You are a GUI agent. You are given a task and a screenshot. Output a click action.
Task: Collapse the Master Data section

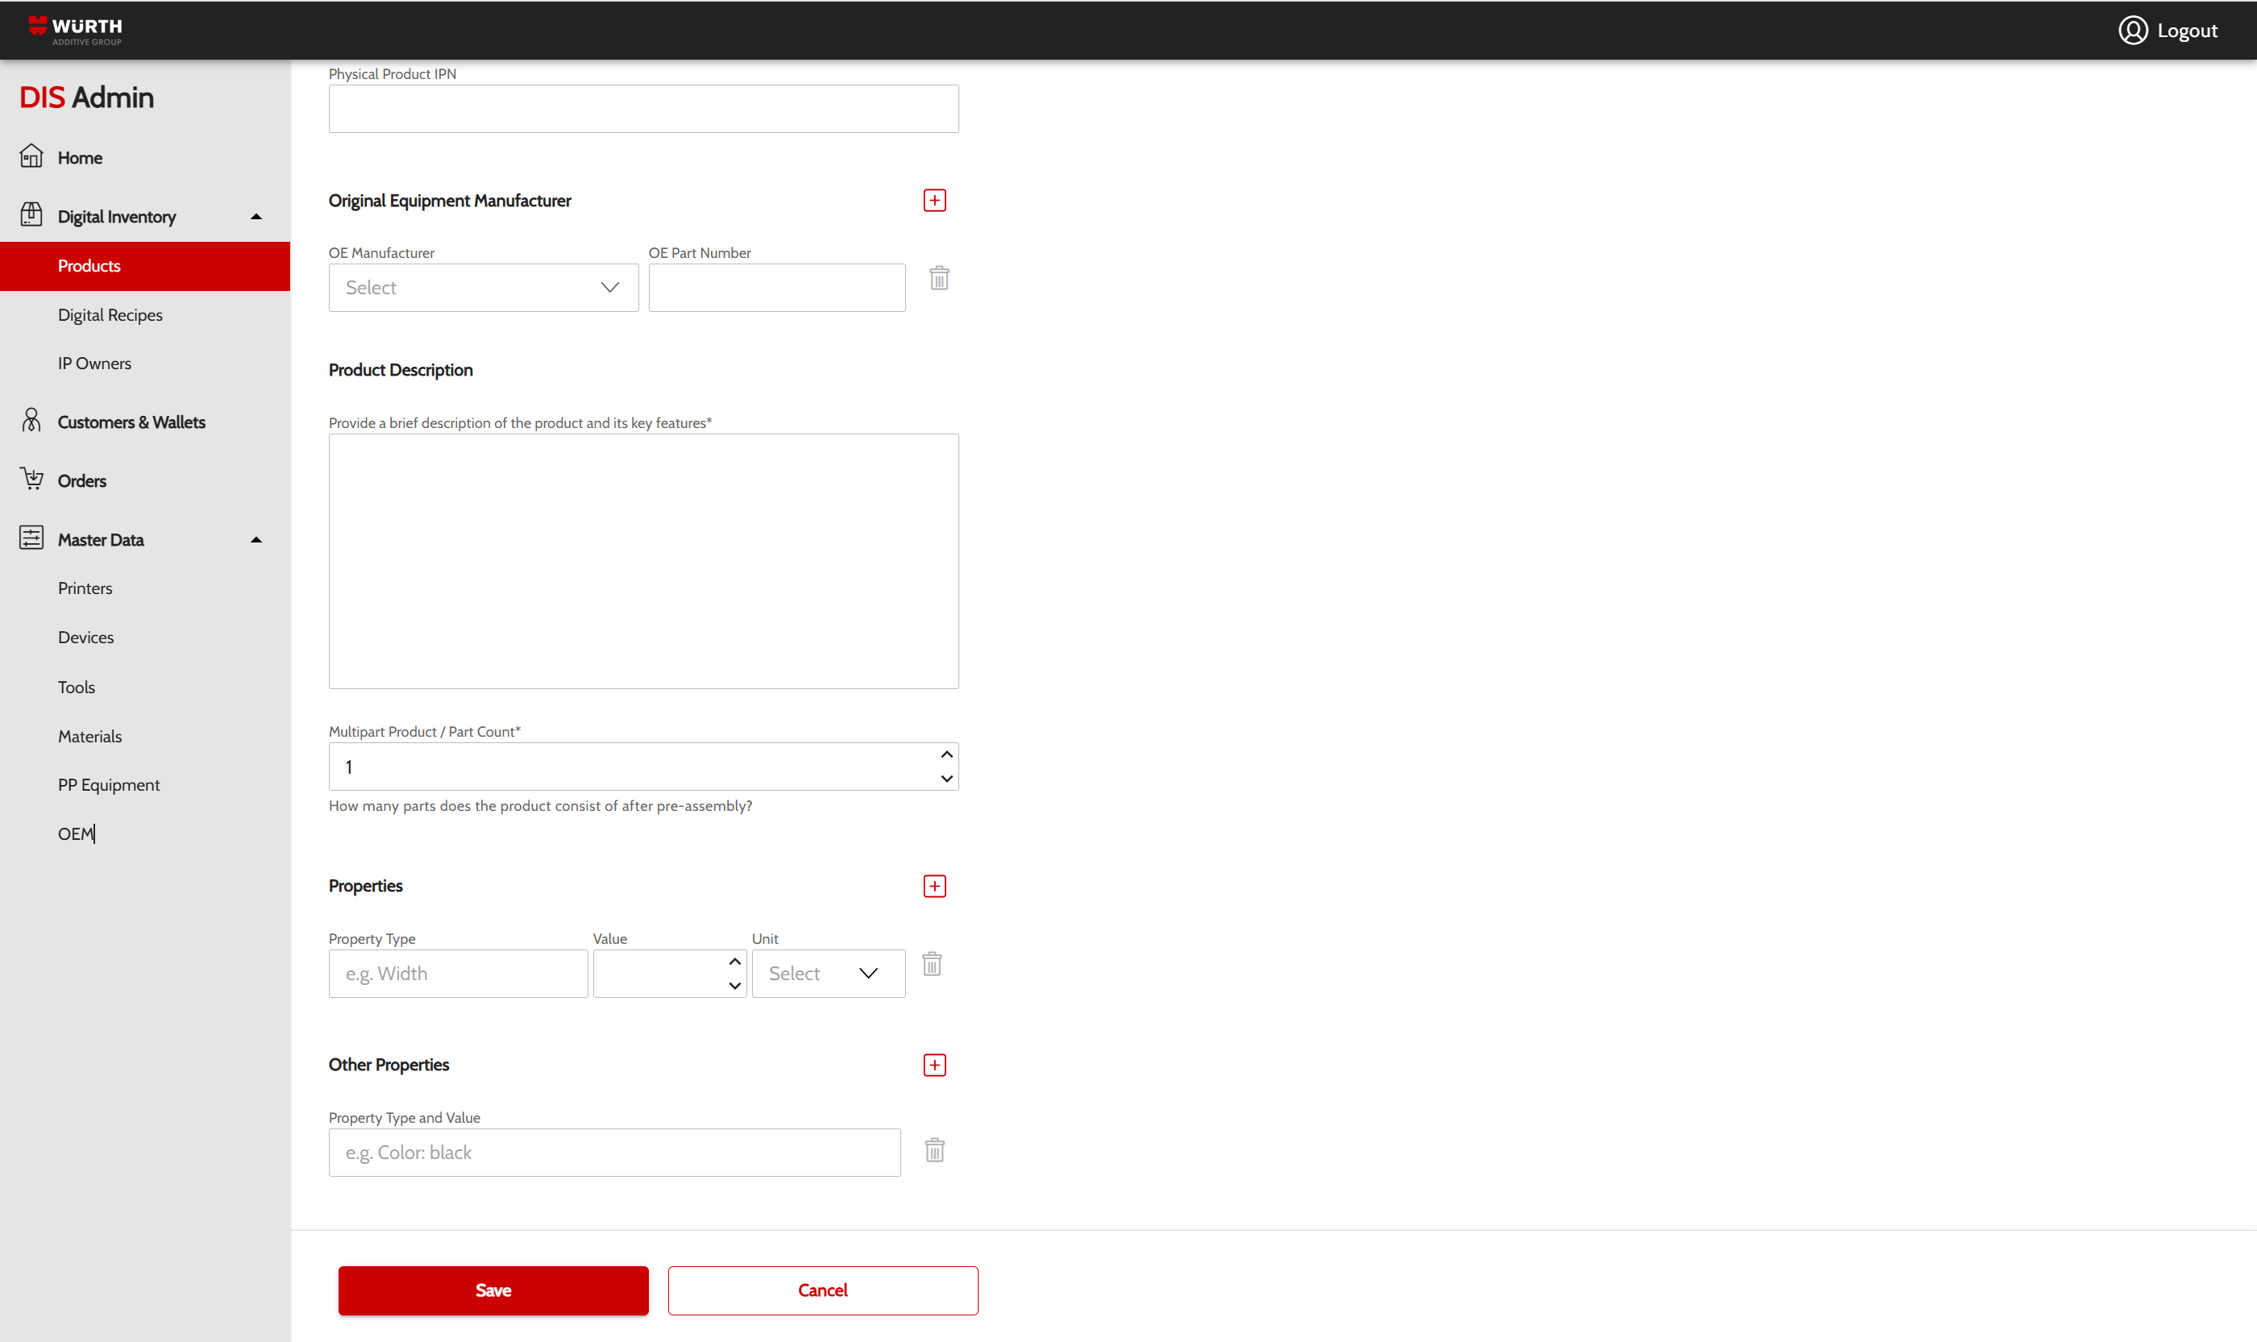pos(256,540)
